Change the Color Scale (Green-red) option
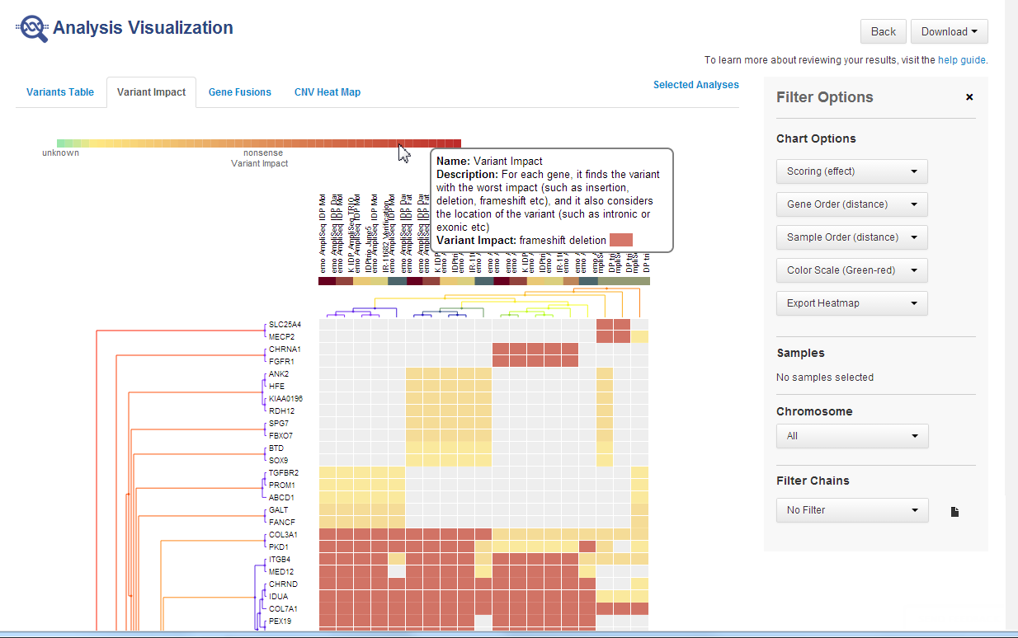The width and height of the screenshot is (1018, 638). (851, 270)
